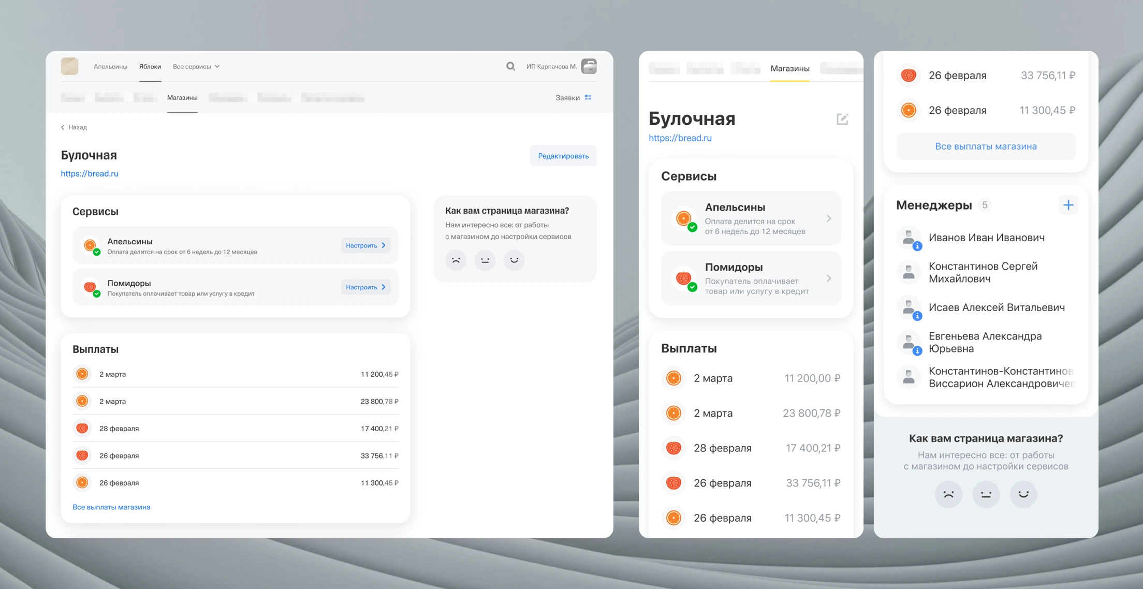Go back via Назад chevron link
The width and height of the screenshot is (1143, 589).
pyautogui.click(x=74, y=127)
